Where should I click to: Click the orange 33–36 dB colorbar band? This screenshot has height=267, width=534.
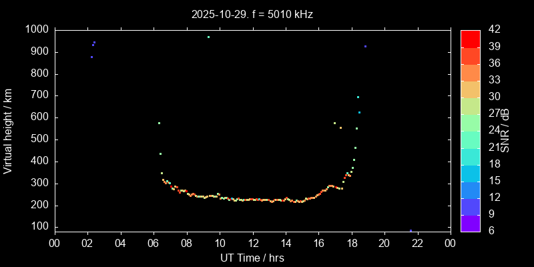click(x=470, y=72)
